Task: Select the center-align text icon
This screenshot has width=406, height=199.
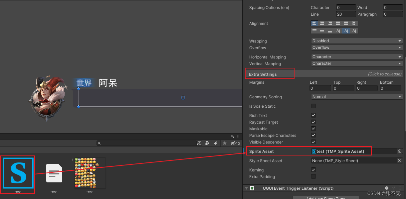Action: point(322,23)
